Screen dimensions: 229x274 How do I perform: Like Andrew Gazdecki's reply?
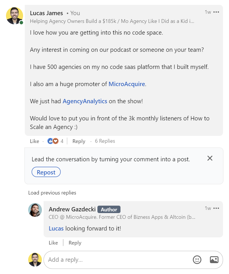coord(53,243)
